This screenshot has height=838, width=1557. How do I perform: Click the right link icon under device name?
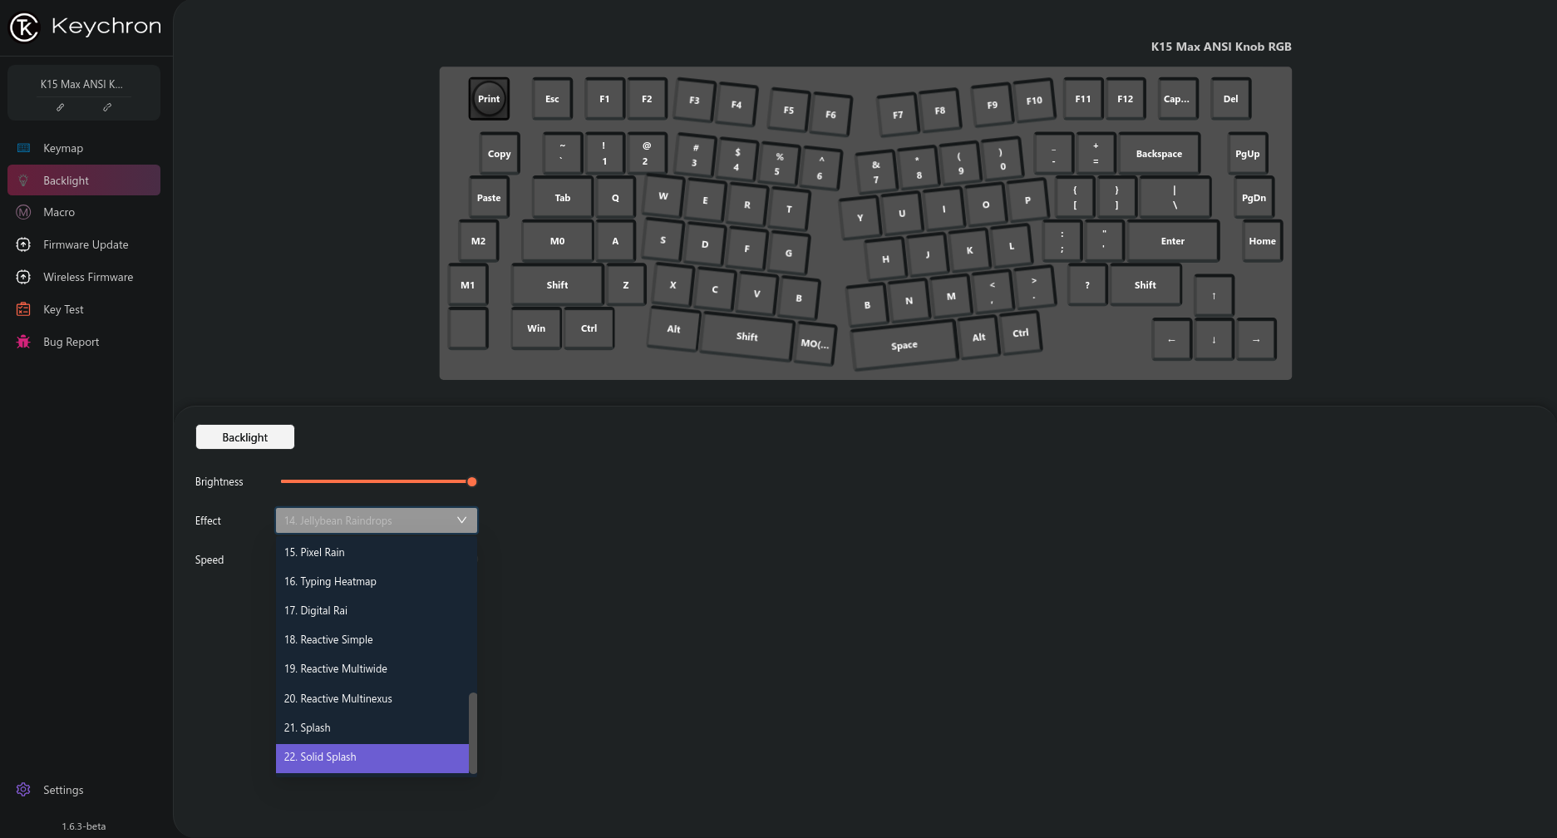pos(107,107)
